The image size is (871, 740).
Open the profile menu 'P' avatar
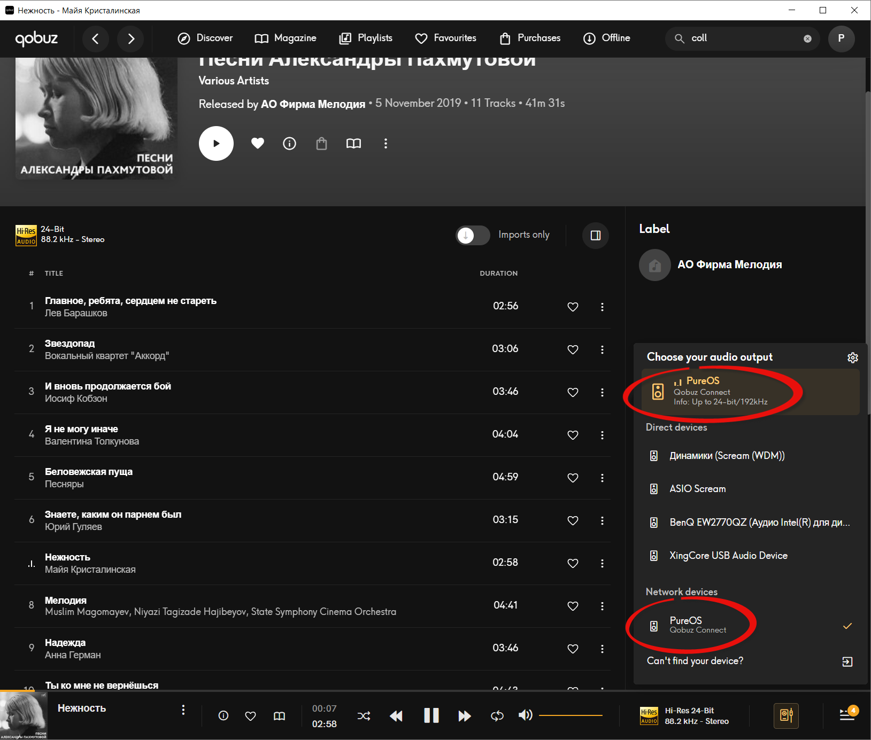[841, 38]
